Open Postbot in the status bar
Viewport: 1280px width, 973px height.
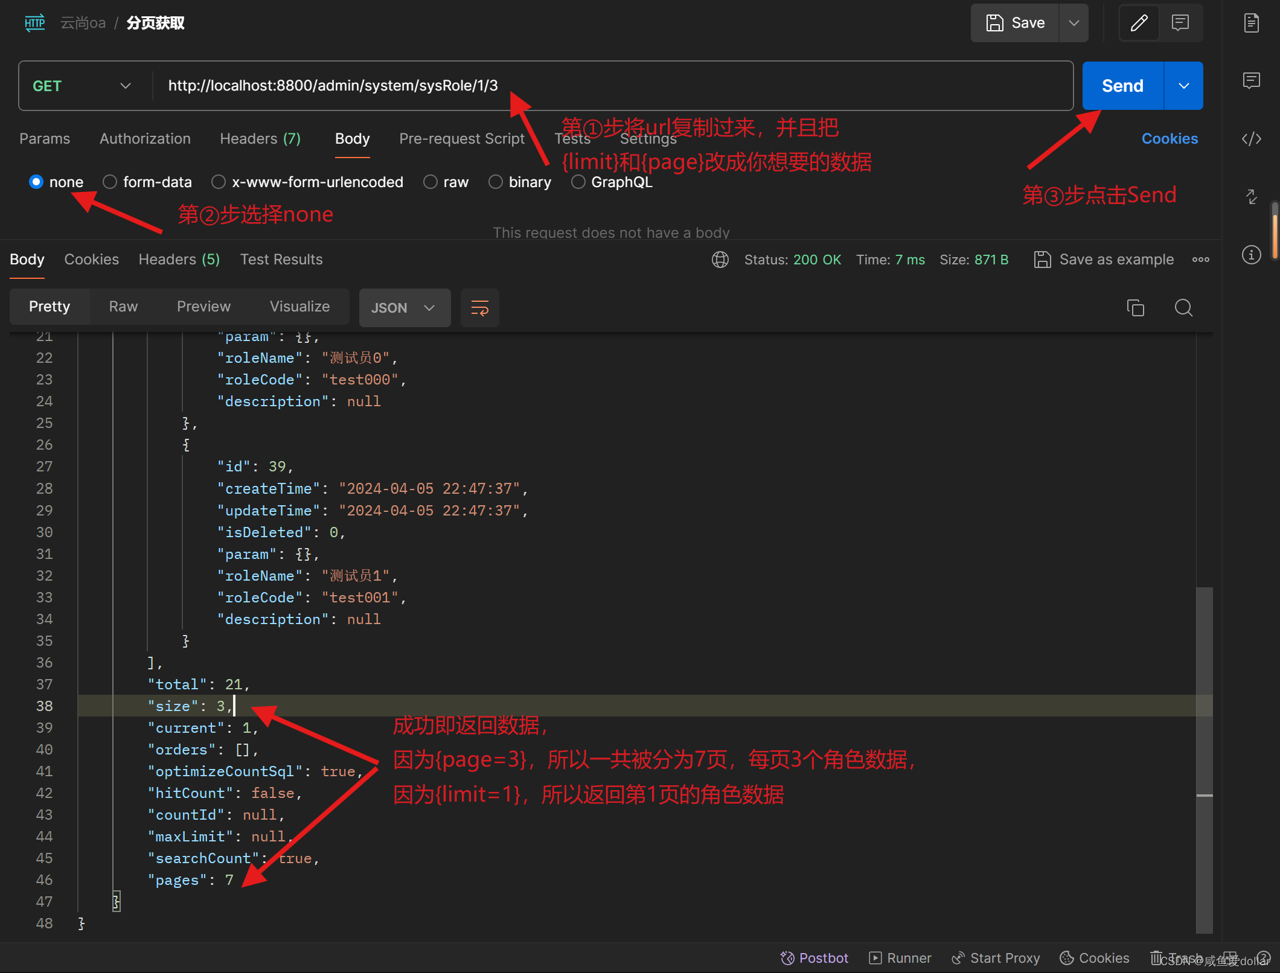(814, 958)
